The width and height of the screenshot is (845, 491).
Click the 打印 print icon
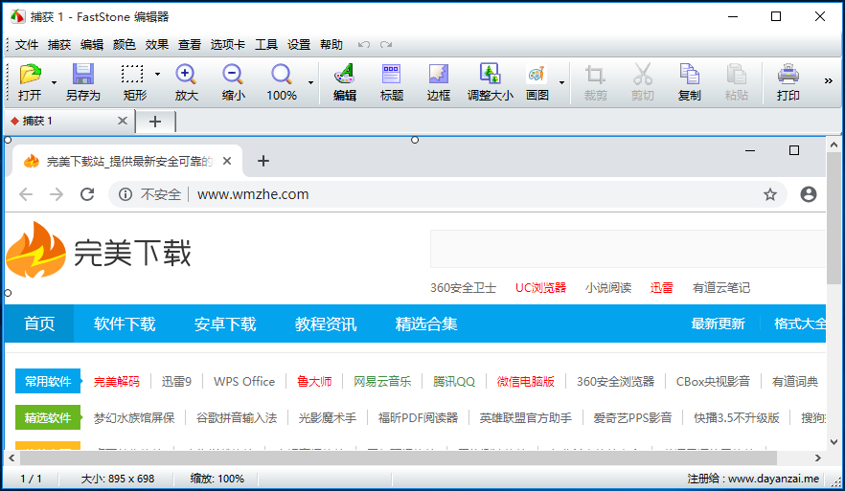point(788,76)
